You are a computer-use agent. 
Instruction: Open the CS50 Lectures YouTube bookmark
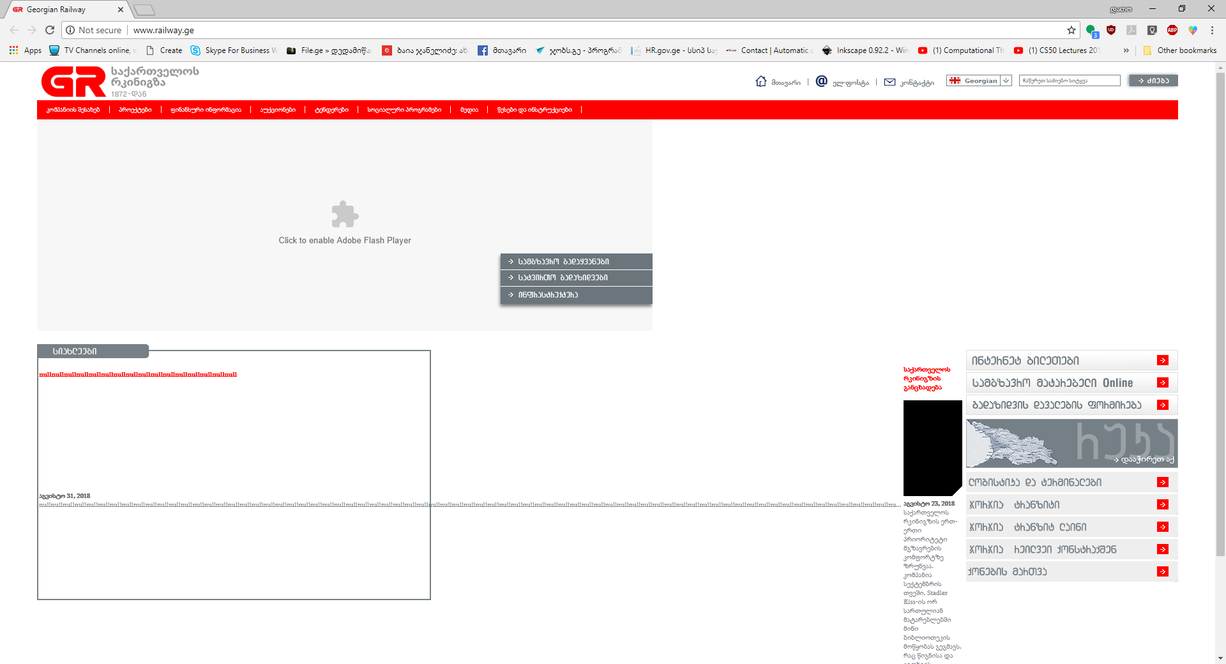[x=1057, y=50]
